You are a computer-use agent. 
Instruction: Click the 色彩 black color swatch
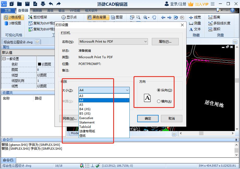click(39, 64)
